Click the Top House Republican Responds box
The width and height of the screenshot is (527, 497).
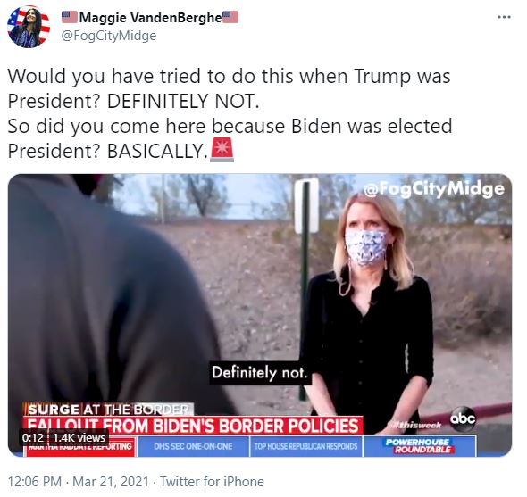(305, 446)
